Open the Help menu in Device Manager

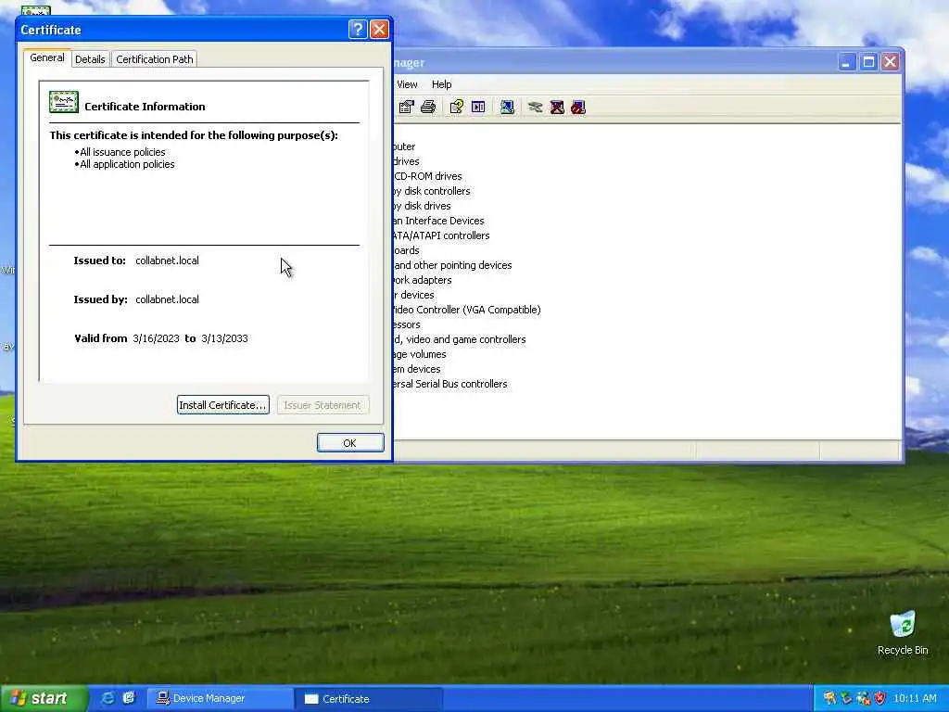point(441,84)
